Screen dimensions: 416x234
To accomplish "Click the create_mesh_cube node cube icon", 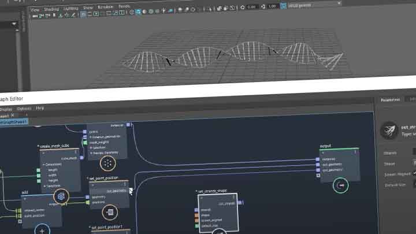I will pos(61,196).
